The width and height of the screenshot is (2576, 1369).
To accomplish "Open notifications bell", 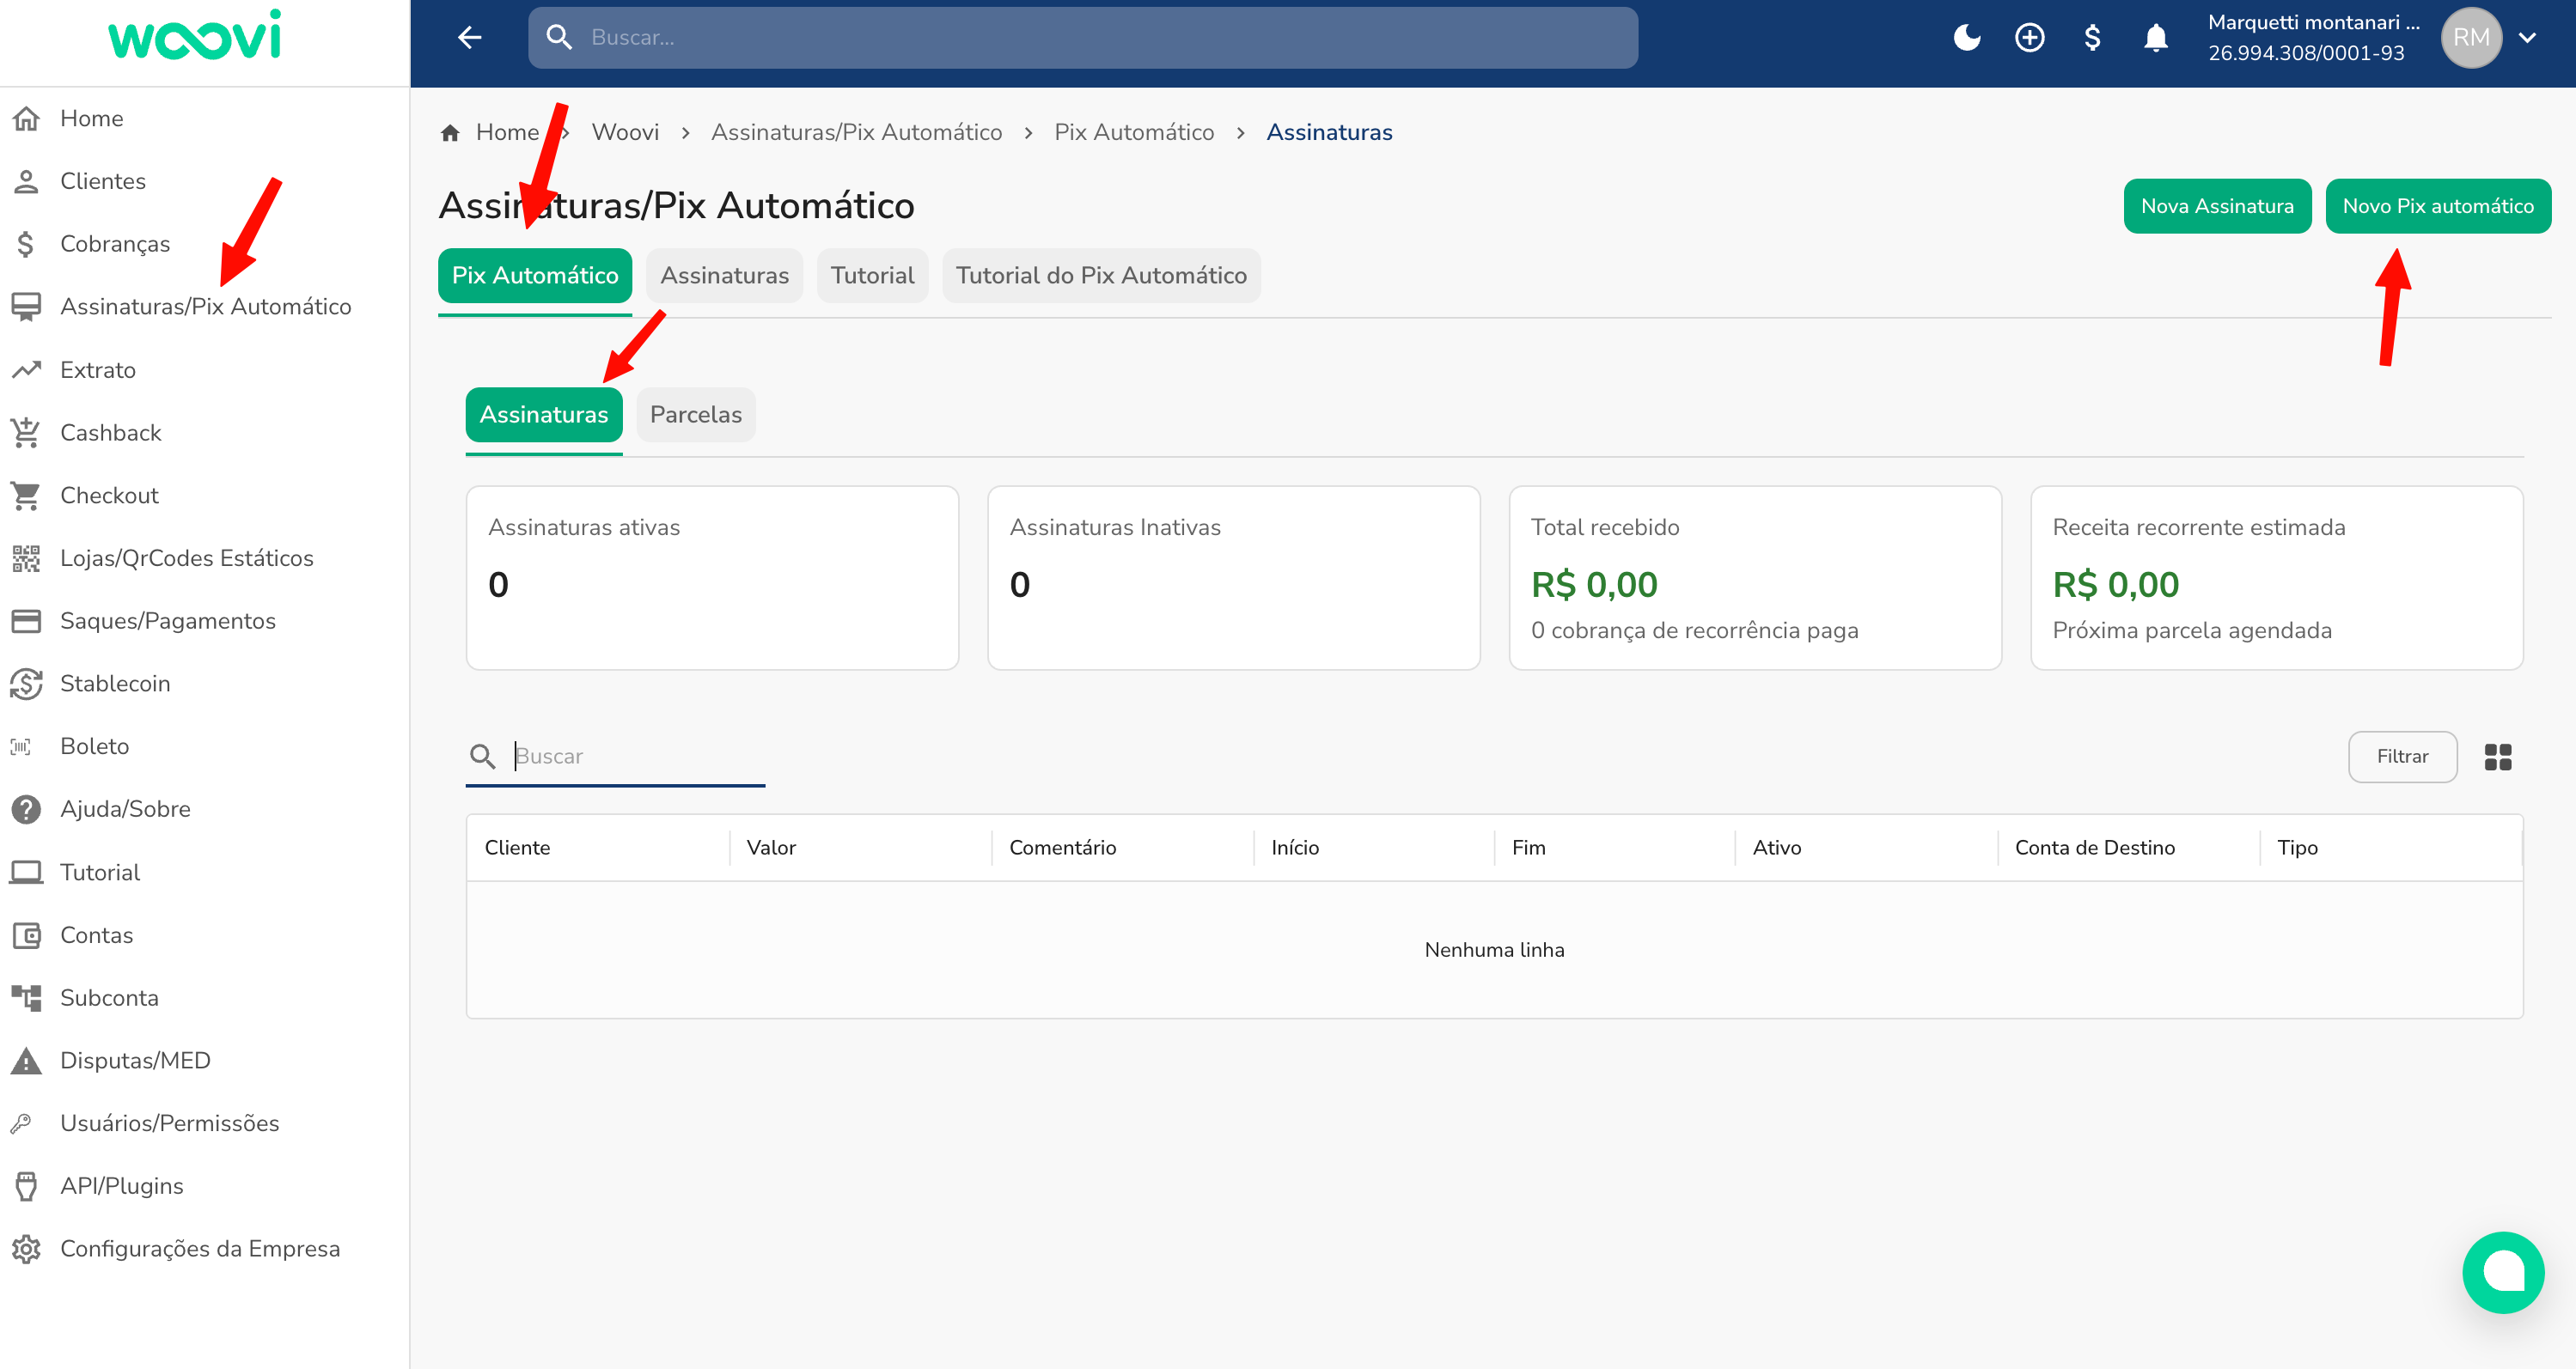I will [x=2155, y=37].
